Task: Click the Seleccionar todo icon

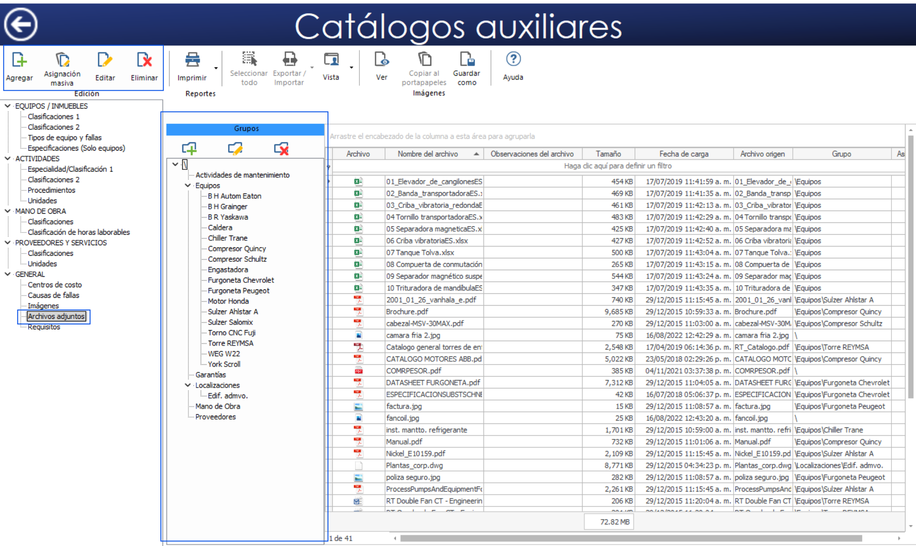Action: tap(249, 59)
